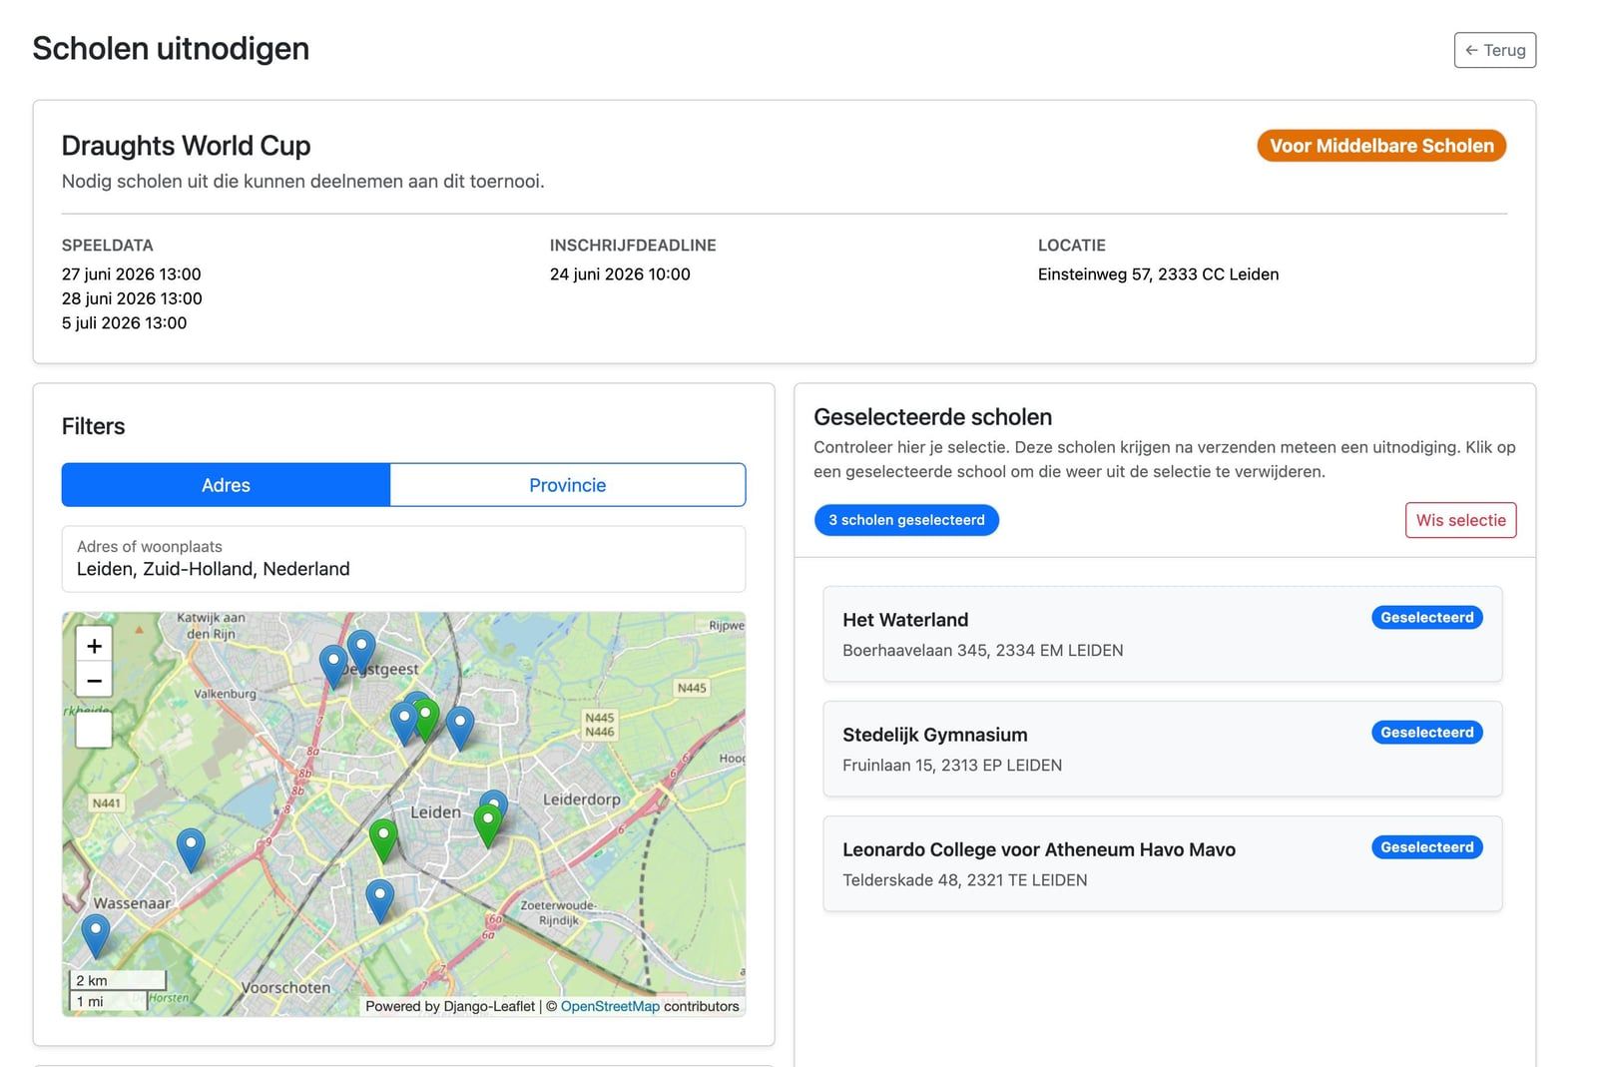Viewport: 1597px width, 1067px height.
Task: Click the play date '28 juni 2026 13:00'
Action: point(132,298)
